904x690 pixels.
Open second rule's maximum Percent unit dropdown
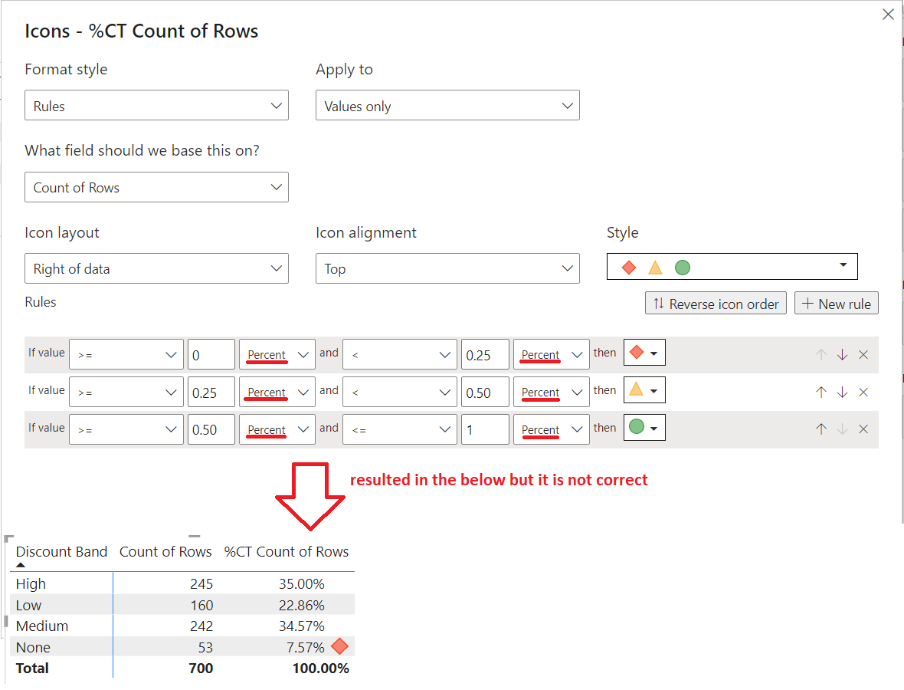coord(551,392)
